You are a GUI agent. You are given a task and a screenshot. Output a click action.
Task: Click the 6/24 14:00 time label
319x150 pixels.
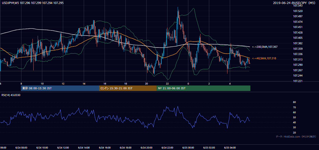(84, 147)
